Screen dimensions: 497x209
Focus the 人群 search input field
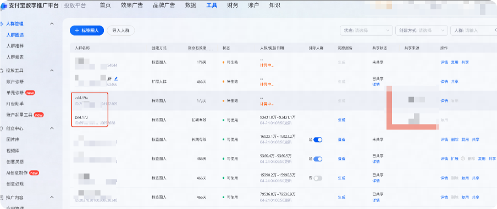coord(473,30)
